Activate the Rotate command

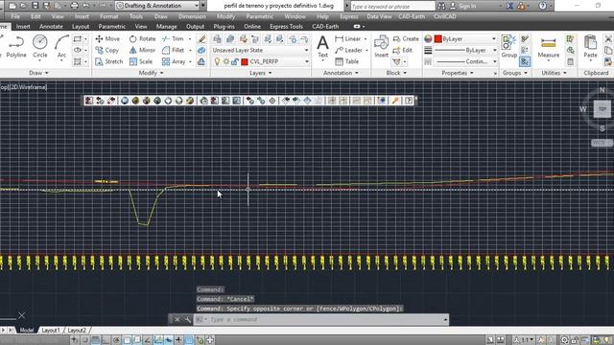[x=143, y=38]
